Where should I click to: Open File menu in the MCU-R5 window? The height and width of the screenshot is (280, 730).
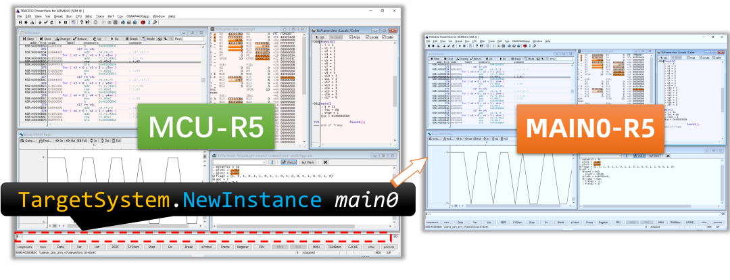coord(19,16)
